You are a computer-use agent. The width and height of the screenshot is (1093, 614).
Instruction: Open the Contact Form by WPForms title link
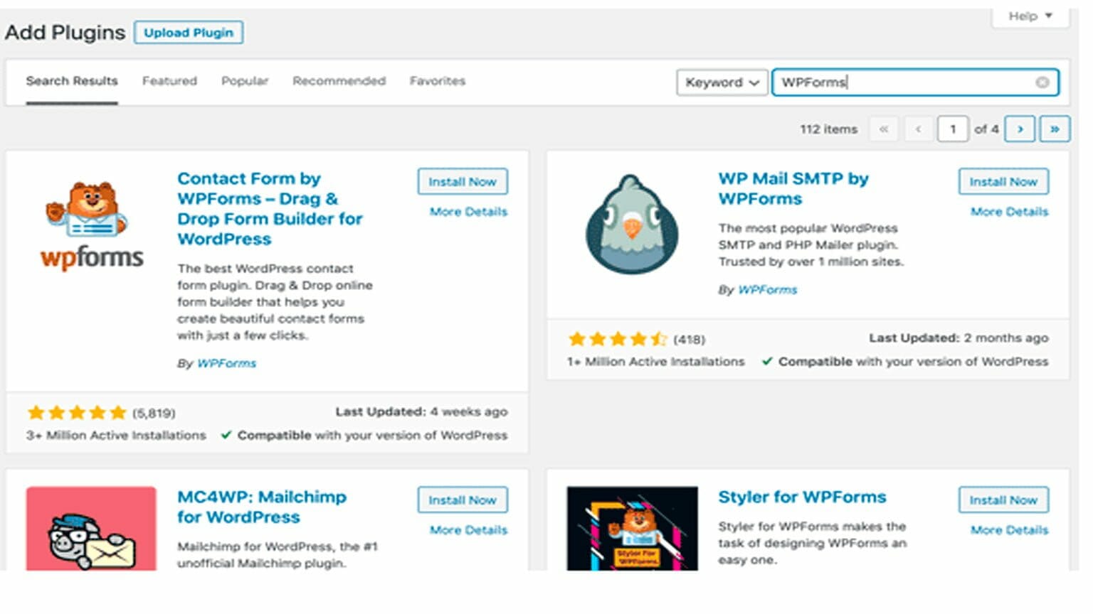pos(270,209)
